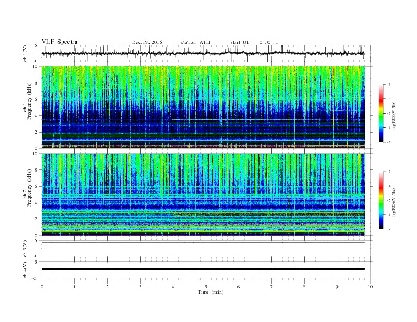This screenshot has height=322, width=417.
Task: Click the "Time (min)" x-axis label
Action: click(x=211, y=292)
